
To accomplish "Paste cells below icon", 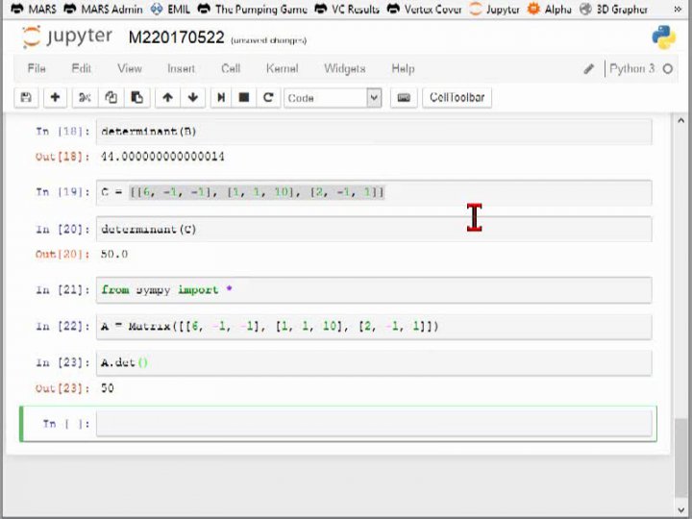I will click(x=136, y=97).
